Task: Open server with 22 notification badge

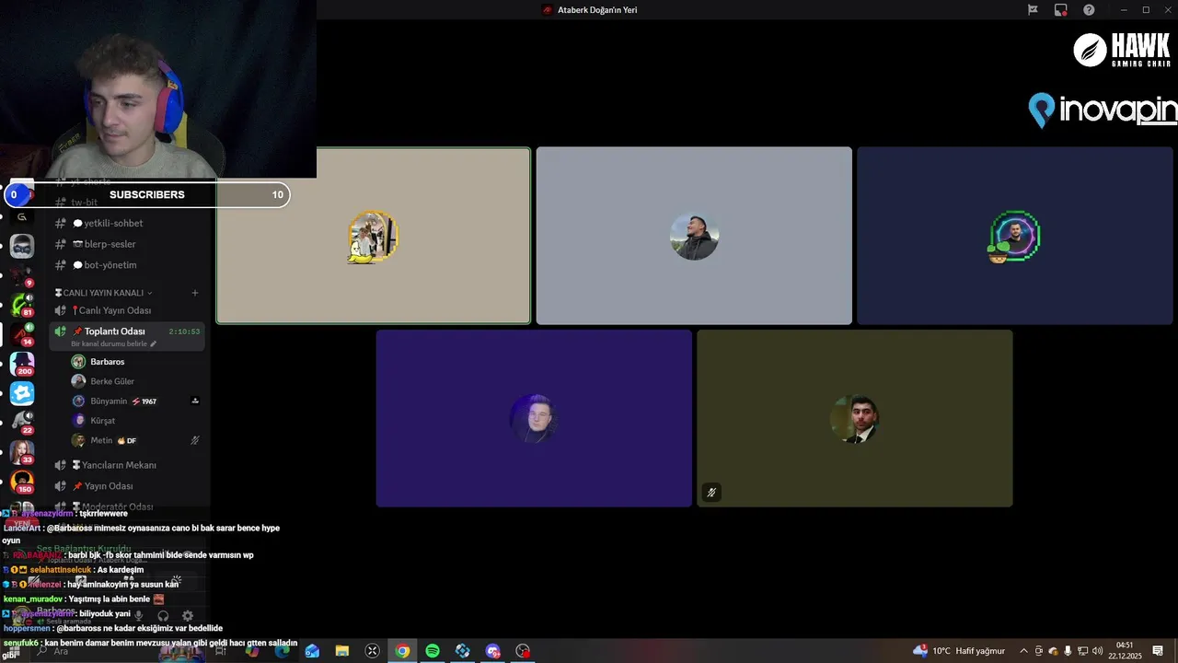Action: [x=22, y=423]
